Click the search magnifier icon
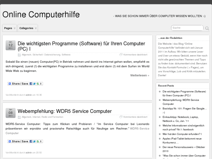Viewport: 212px width, 159px height. (207, 28)
